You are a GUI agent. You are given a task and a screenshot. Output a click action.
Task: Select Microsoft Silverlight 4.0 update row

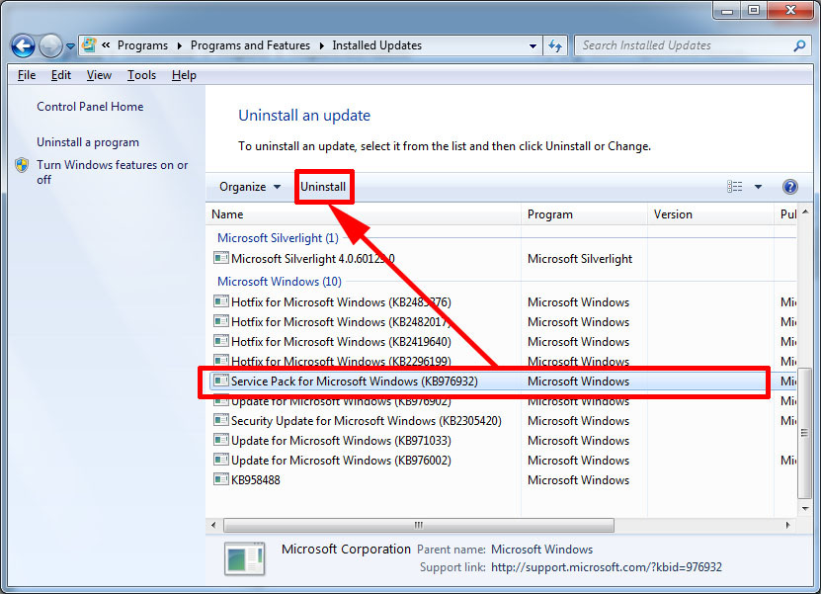coord(503,259)
